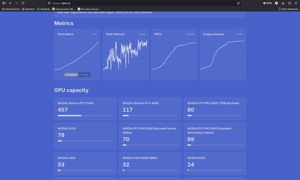Click the NVIDIA H100 80GB HBM3 label
Viewport: 300px width, 180px height.
point(140,158)
